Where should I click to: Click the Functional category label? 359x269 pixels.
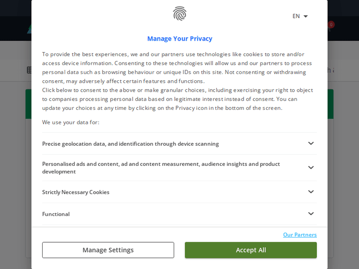[x=56, y=214]
